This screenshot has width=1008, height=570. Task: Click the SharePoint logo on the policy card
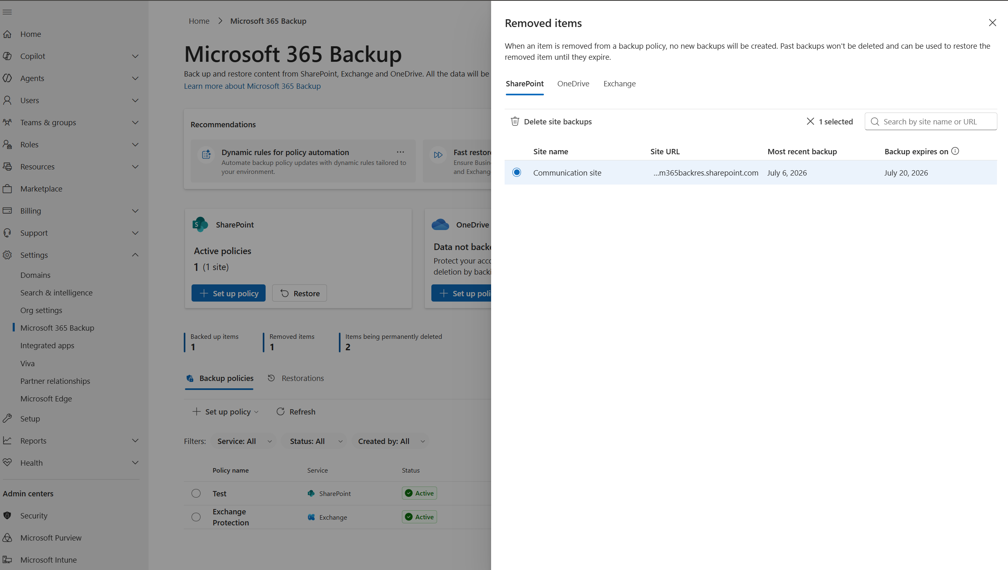200,224
